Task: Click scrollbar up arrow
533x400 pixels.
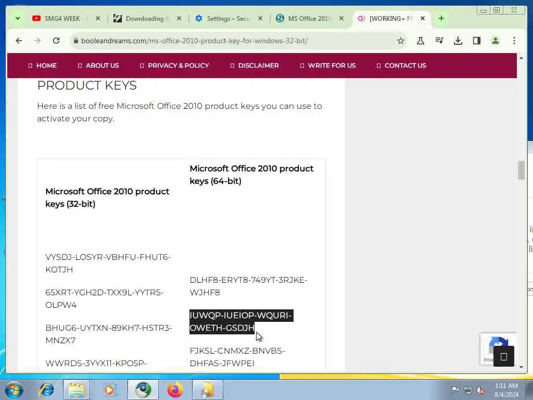Action: click(522, 58)
